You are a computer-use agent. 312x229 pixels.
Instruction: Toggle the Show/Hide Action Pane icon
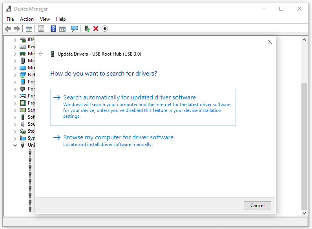pyautogui.click(x=62, y=29)
